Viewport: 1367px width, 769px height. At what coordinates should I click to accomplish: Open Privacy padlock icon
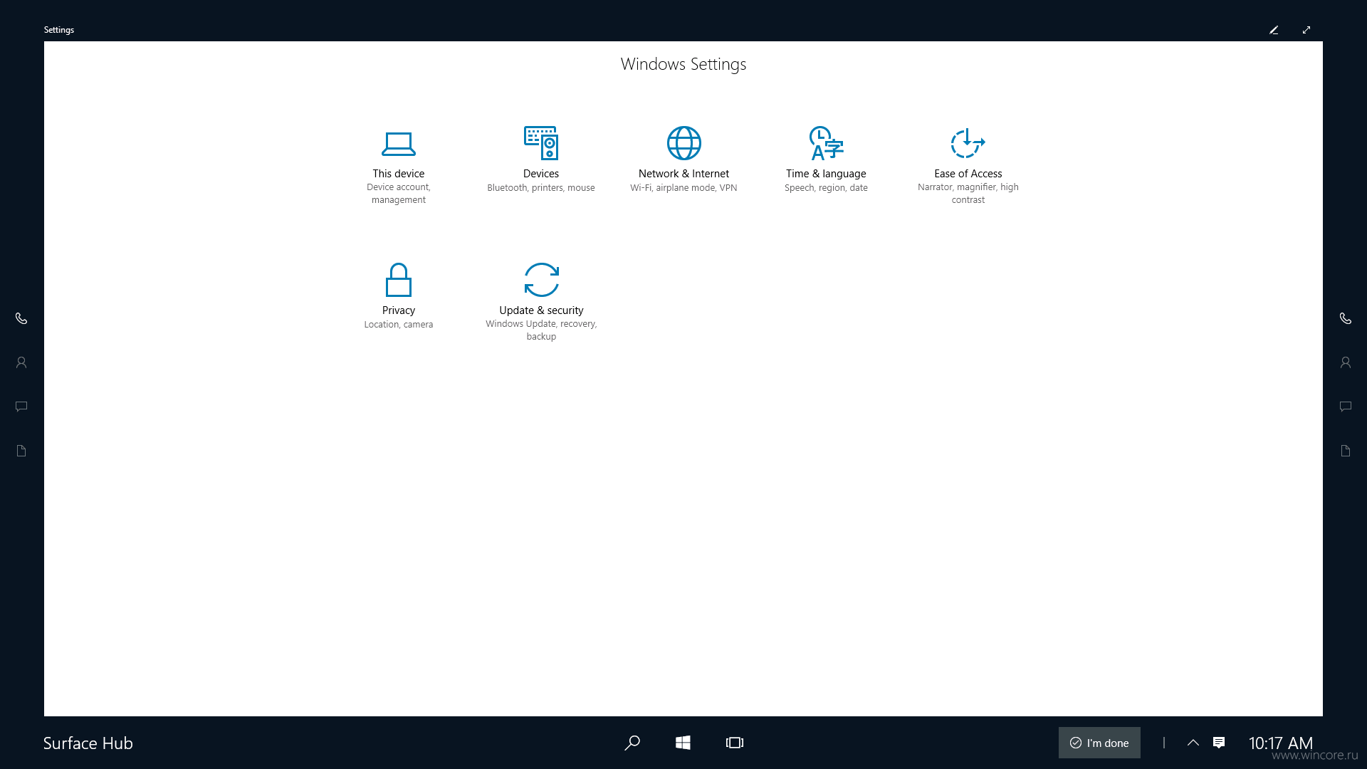pyautogui.click(x=398, y=280)
